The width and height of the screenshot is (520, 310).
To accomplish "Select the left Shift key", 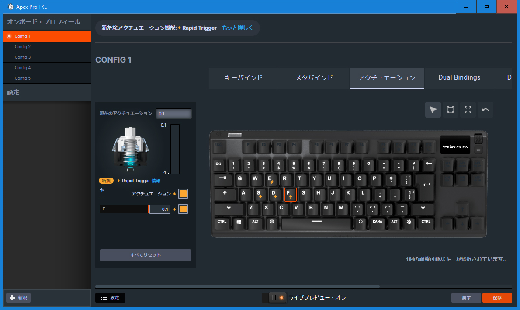I will (x=229, y=209).
